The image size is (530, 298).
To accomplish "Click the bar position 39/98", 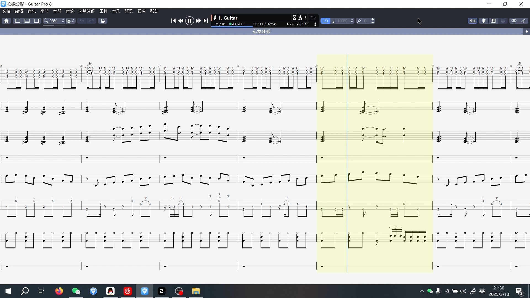I will click(x=220, y=24).
